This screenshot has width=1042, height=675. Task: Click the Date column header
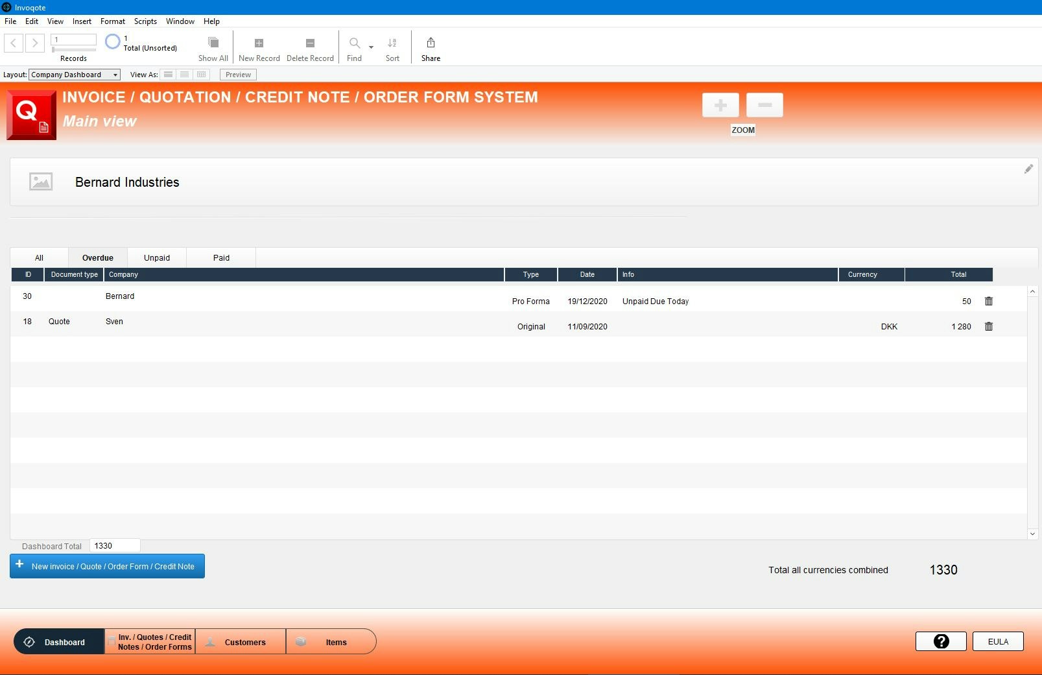[x=587, y=274]
